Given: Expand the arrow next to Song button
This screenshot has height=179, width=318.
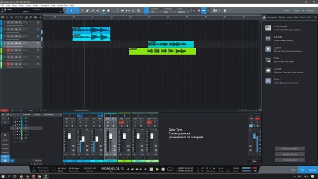Looking at the screenshot, I should click(303, 10).
